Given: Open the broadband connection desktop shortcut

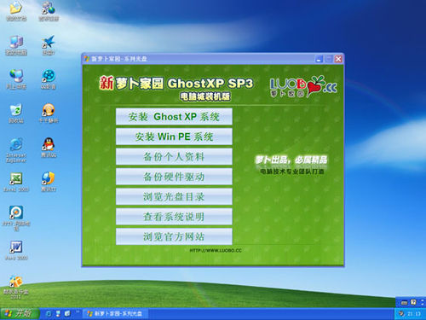Looking at the screenshot, I should tap(49, 11).
